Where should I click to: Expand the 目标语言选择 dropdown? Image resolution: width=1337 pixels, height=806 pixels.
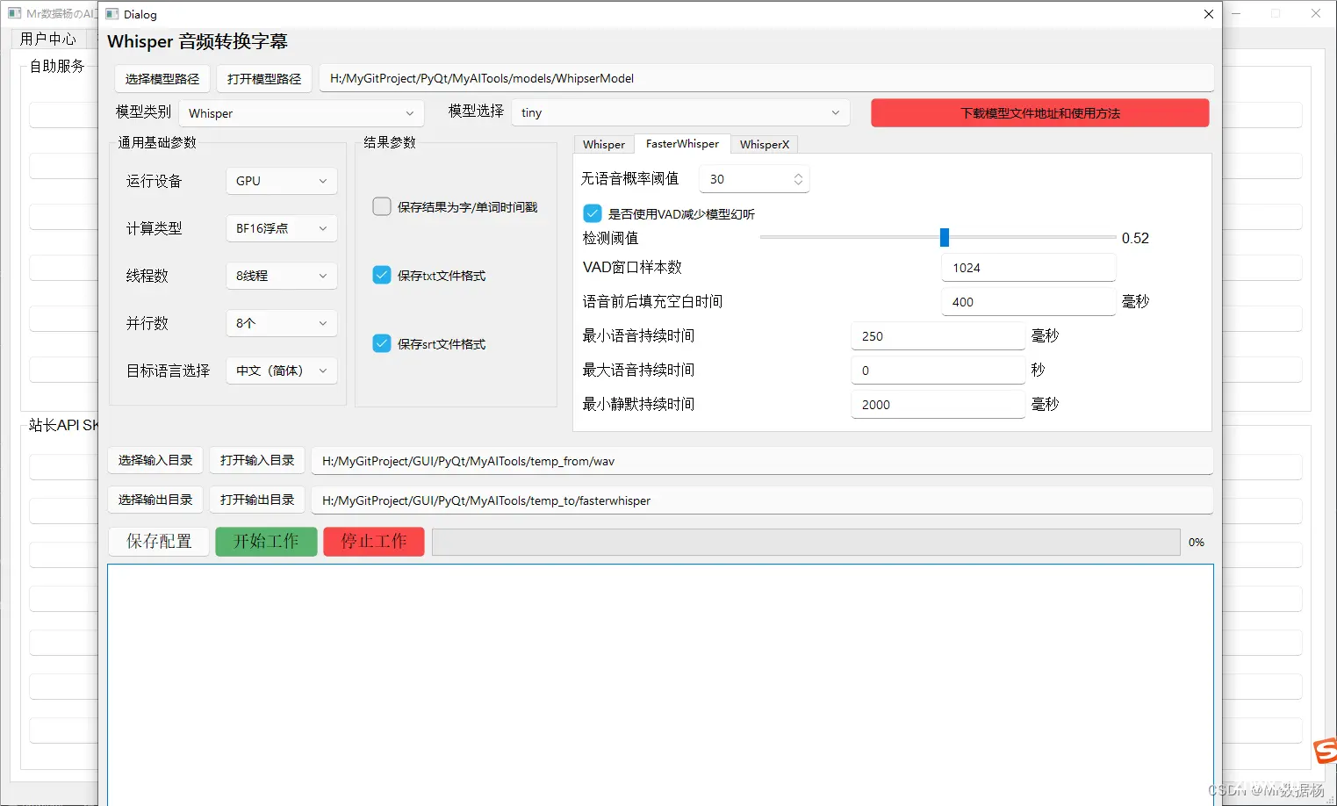tap(281, 371)
